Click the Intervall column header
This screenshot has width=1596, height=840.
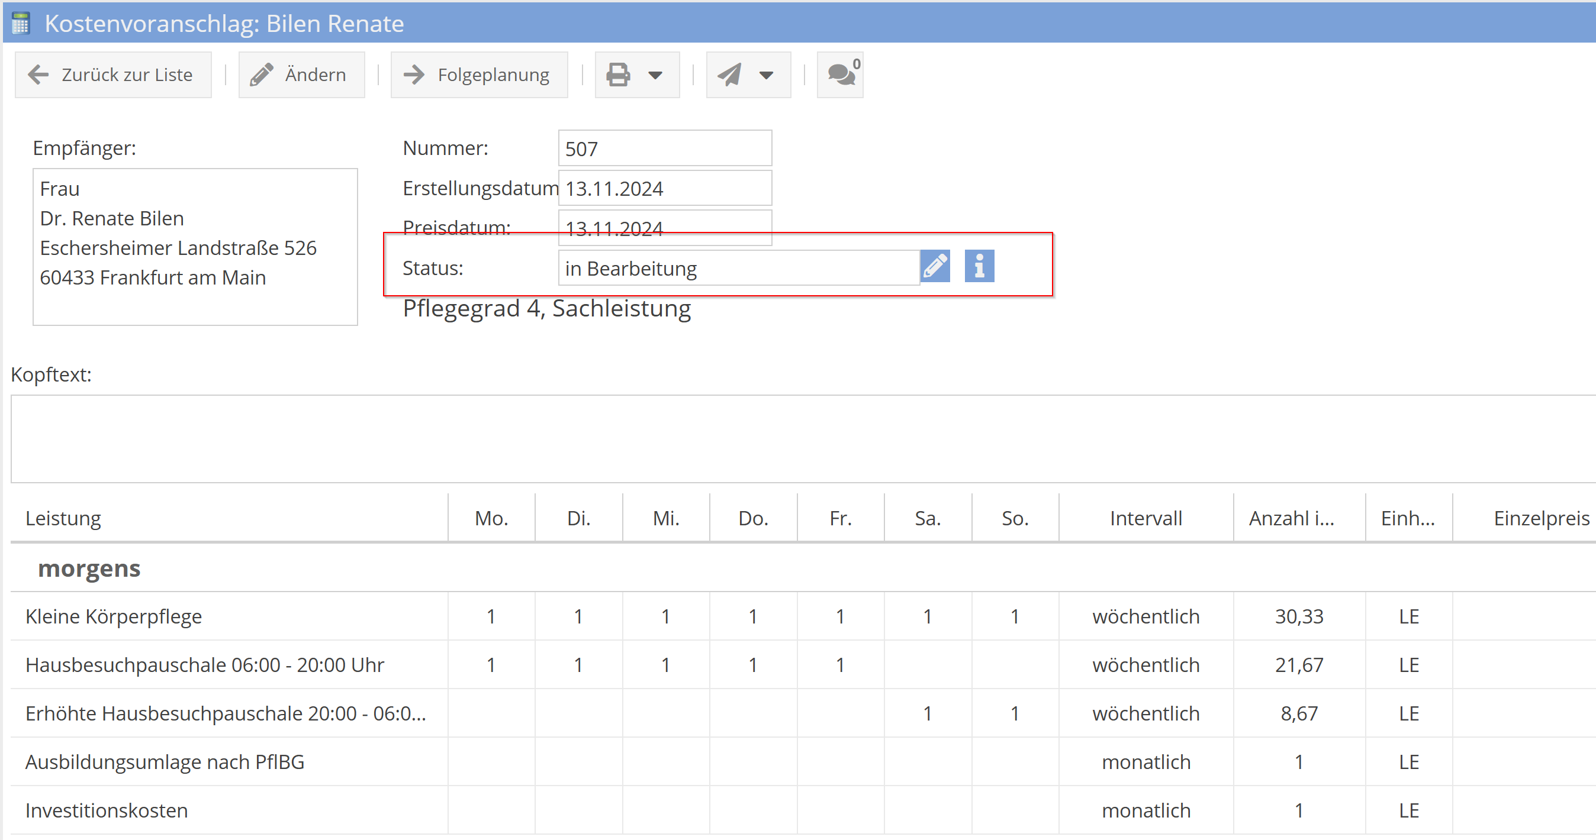(x=1145, y=518)
